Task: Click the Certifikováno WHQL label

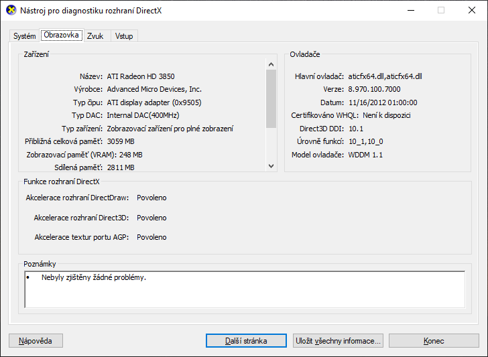Action: pos(325,115)
